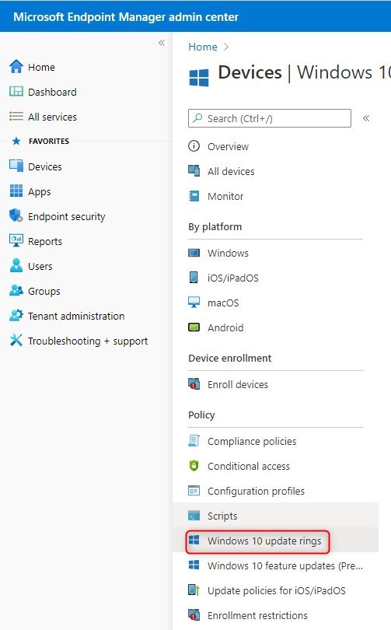The width and height of the screenshot is (391, 630).
Task: Select the Tenant administration gear icon
Action: coord(16,316)
